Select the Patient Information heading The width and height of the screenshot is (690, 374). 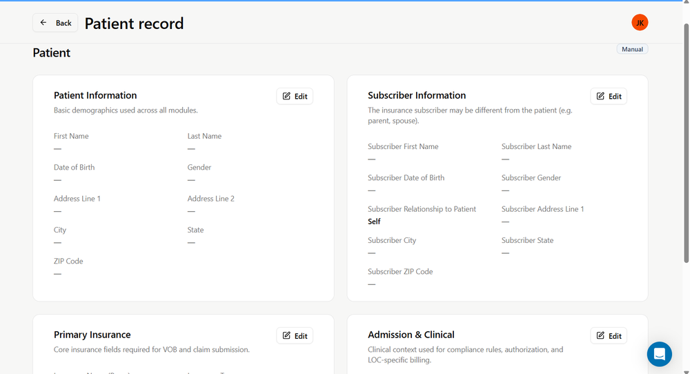(95, 95)
